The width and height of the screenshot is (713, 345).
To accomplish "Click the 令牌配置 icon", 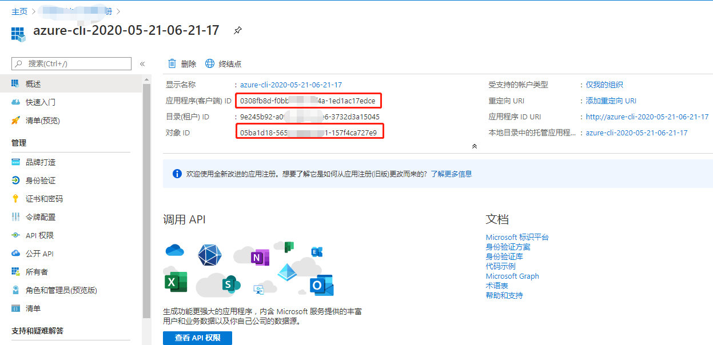I will click(x=15, y=217).
